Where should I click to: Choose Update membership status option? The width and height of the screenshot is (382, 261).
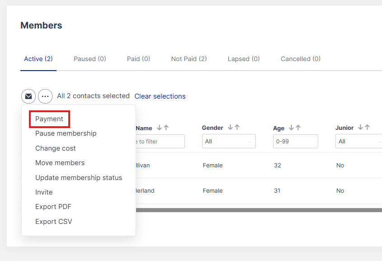point(79,178)
